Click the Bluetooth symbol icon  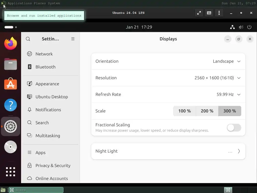(x=30, y=67)
